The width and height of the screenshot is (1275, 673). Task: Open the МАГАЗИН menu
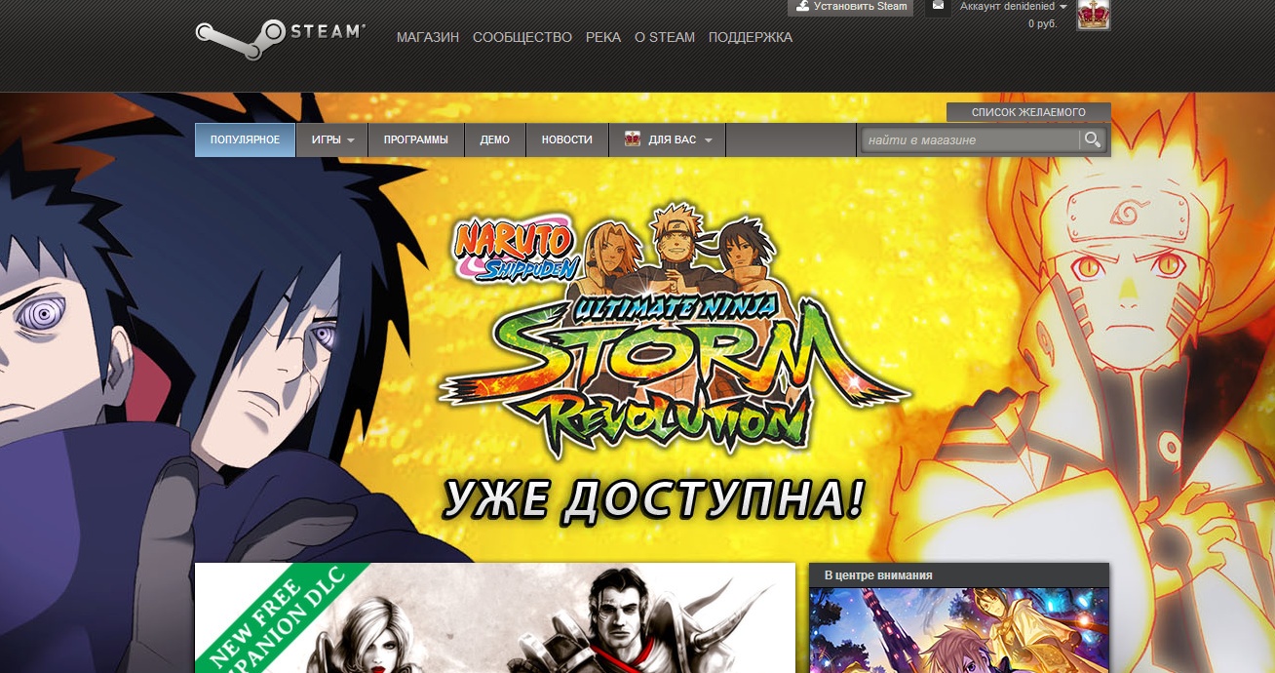click(x=428, y=37)
